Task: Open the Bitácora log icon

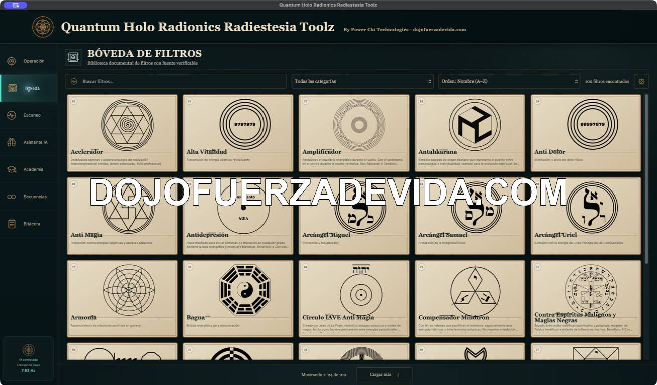Action: point(11,224)
